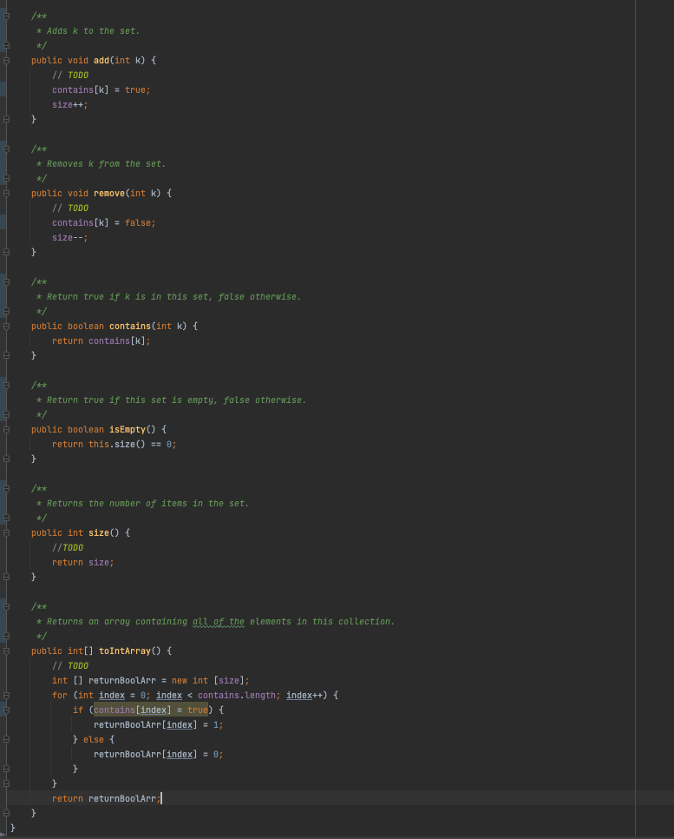674x839 pixels.
Task: Fold the if block in the for loop
Action: pos(6,710)
